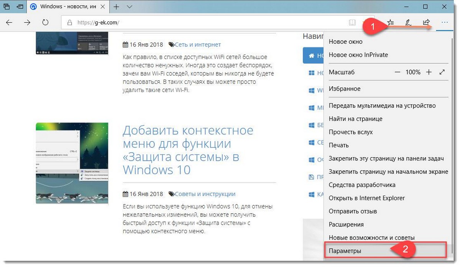
Task: Go forward to next page
Action: pyautogui.click(x=27, y=23)
